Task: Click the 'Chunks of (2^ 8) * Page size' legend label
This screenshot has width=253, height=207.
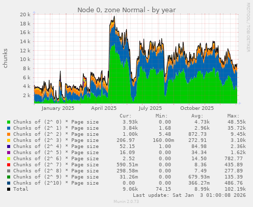Action: point(56,171)
